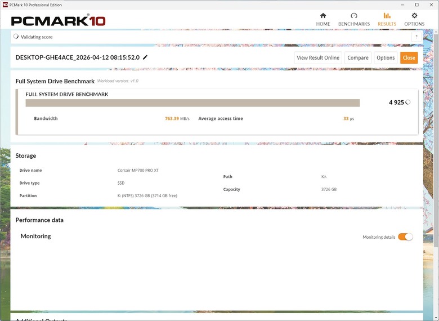This screenshot has height=321, width=439.
Task: Click the 4 925 score value
Action: click(x=396, y=102)
